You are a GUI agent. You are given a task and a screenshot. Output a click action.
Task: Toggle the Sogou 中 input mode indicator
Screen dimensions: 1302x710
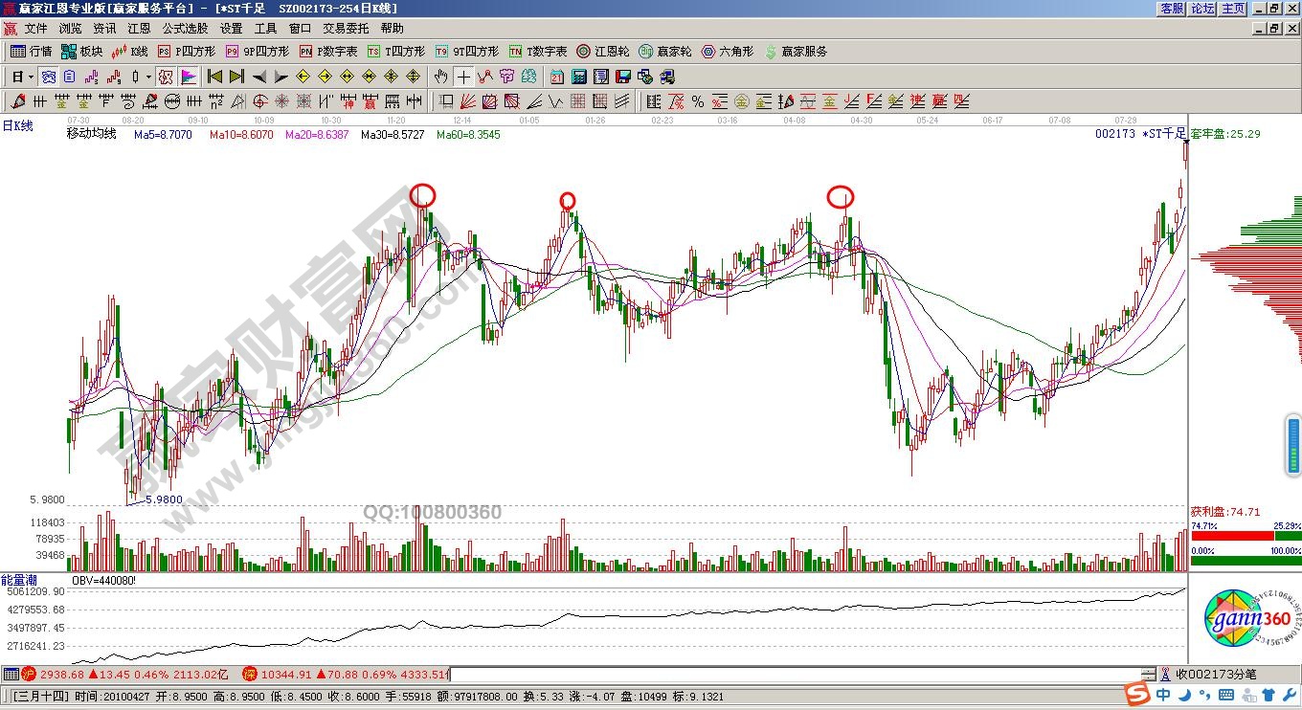point(1163,694)
